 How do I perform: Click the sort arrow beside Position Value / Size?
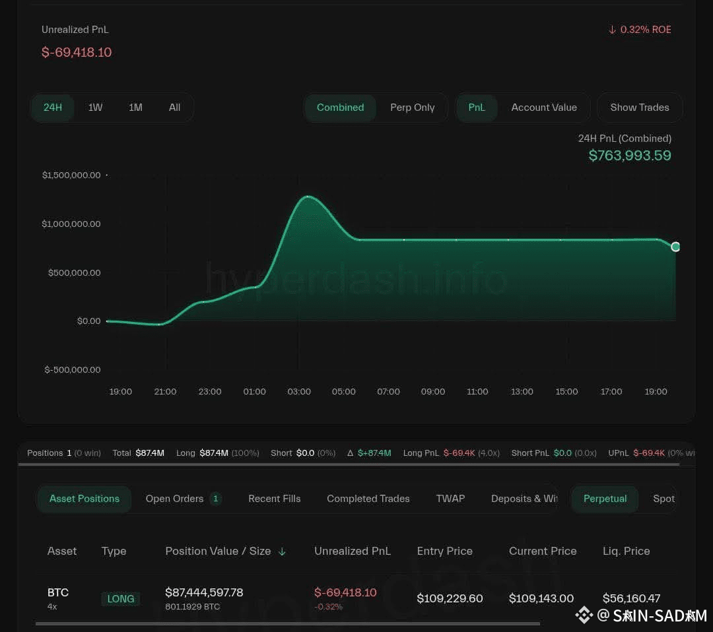282,552
